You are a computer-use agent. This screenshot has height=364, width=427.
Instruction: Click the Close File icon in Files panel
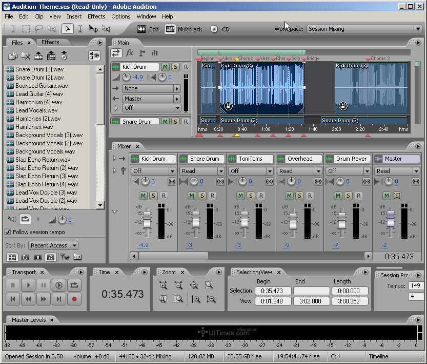[x=26, y=56]
